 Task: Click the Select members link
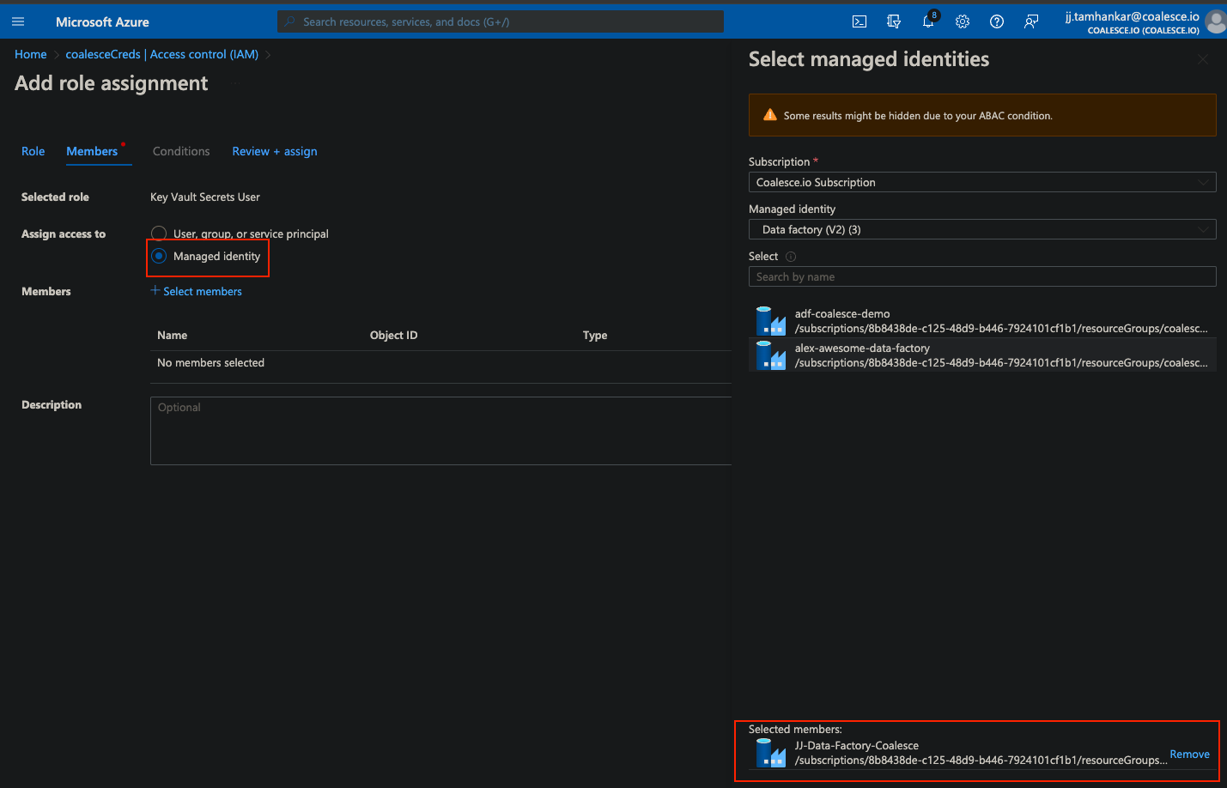pyautogui.click(x=197, y=291)
